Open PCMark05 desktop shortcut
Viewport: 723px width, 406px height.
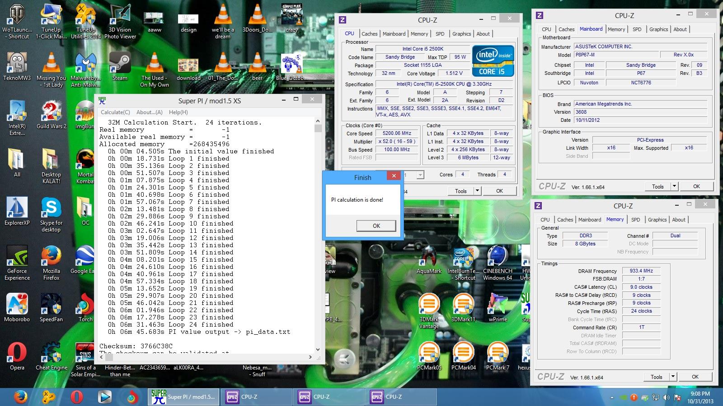429,356
